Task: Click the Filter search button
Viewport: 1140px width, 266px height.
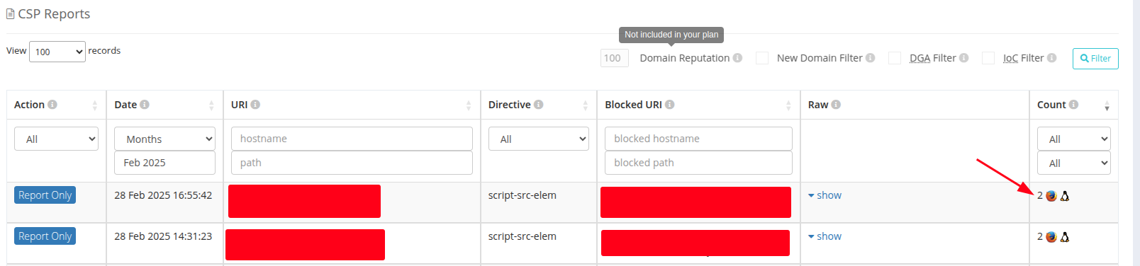Action: coord(1095,59)
